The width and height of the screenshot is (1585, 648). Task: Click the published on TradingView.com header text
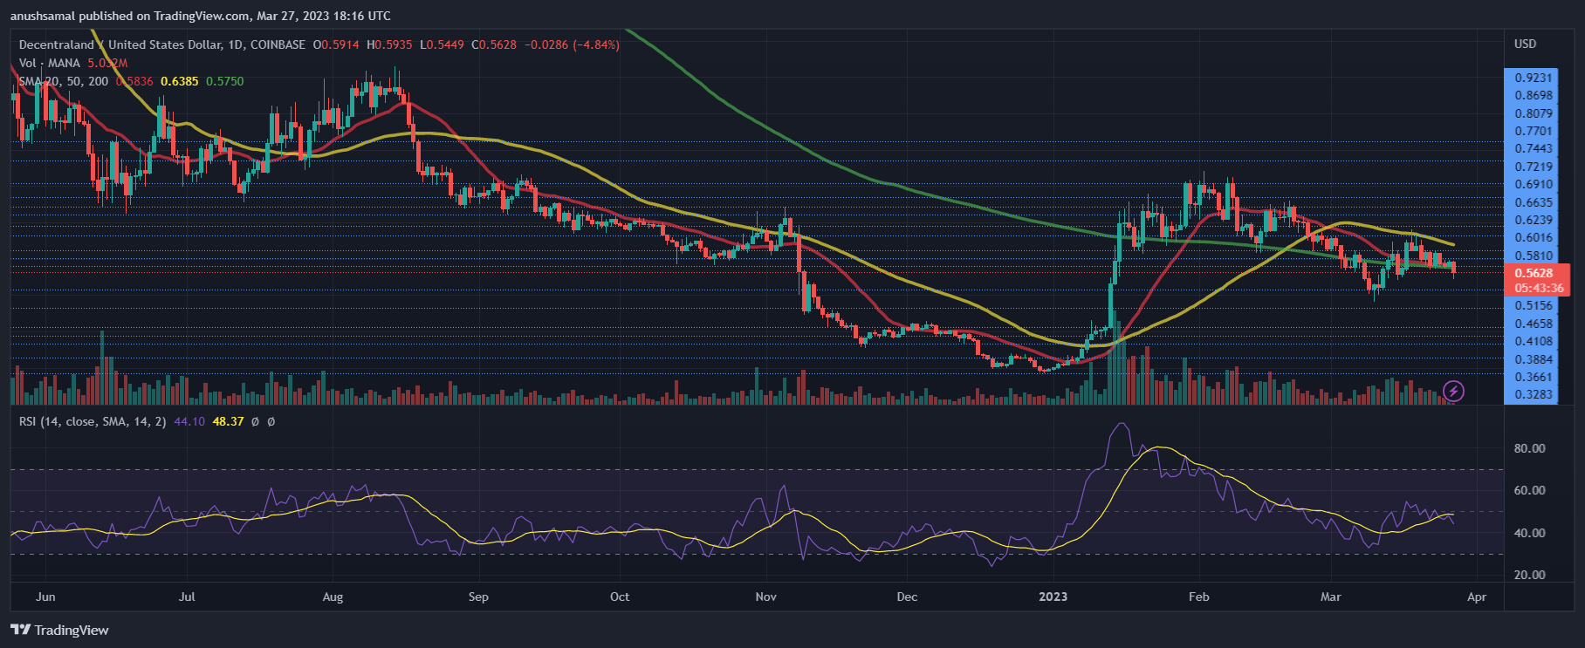201,16
